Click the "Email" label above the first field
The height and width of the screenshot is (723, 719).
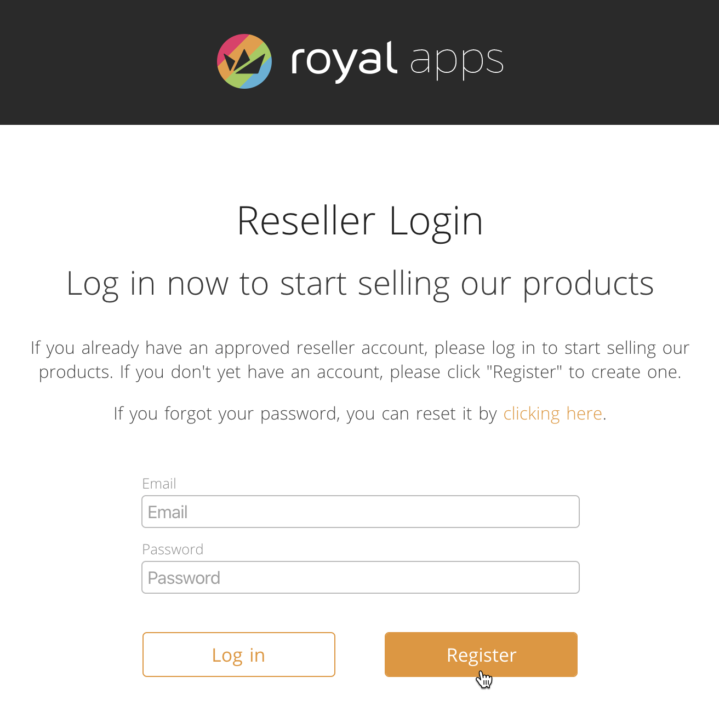[x=159, y=484]
